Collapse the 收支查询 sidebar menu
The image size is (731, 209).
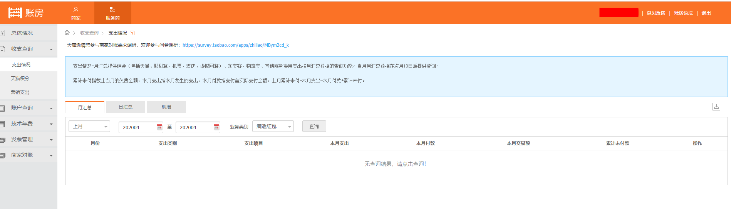coord(29,49)
